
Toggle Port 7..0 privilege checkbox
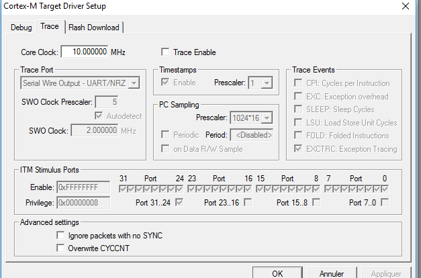[x=385, y=202]
